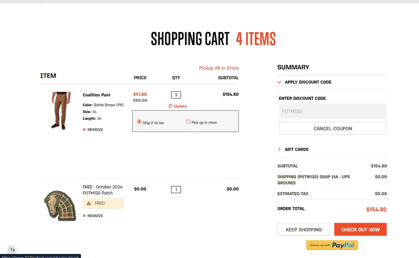
Task: Collapse the Apply Discount Code section
Action: click(279, 82)
